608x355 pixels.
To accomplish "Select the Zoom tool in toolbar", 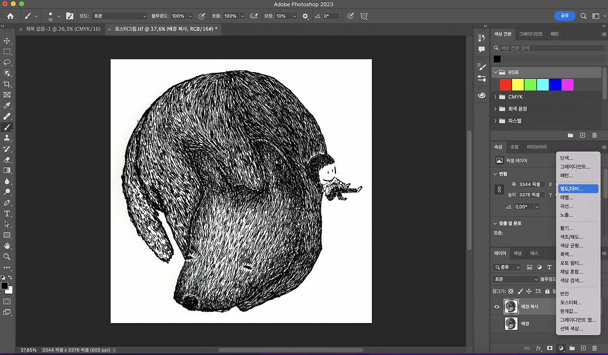I will 7,257.
